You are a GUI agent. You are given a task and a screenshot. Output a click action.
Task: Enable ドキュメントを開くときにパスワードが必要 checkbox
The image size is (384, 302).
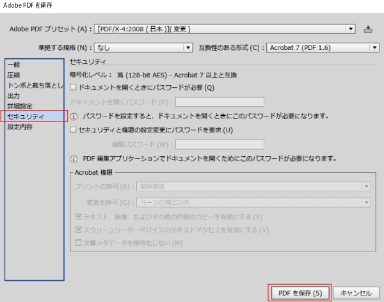tap(73, 88)
